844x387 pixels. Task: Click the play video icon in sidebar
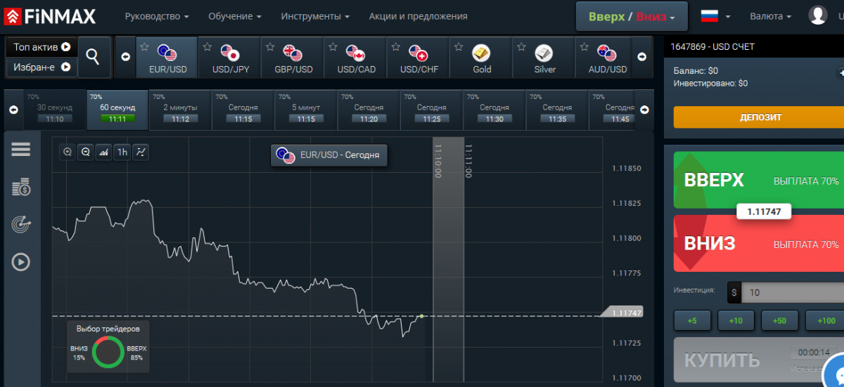point(21,262)
